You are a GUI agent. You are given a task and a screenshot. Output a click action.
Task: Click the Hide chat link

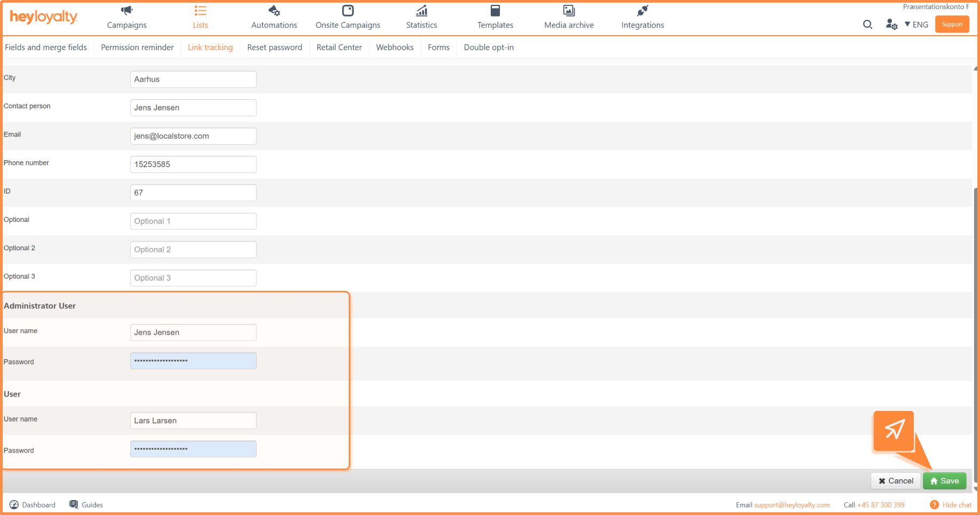(957, 505)
